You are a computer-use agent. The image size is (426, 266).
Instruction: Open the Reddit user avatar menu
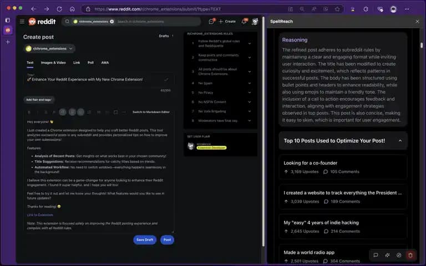255,22
